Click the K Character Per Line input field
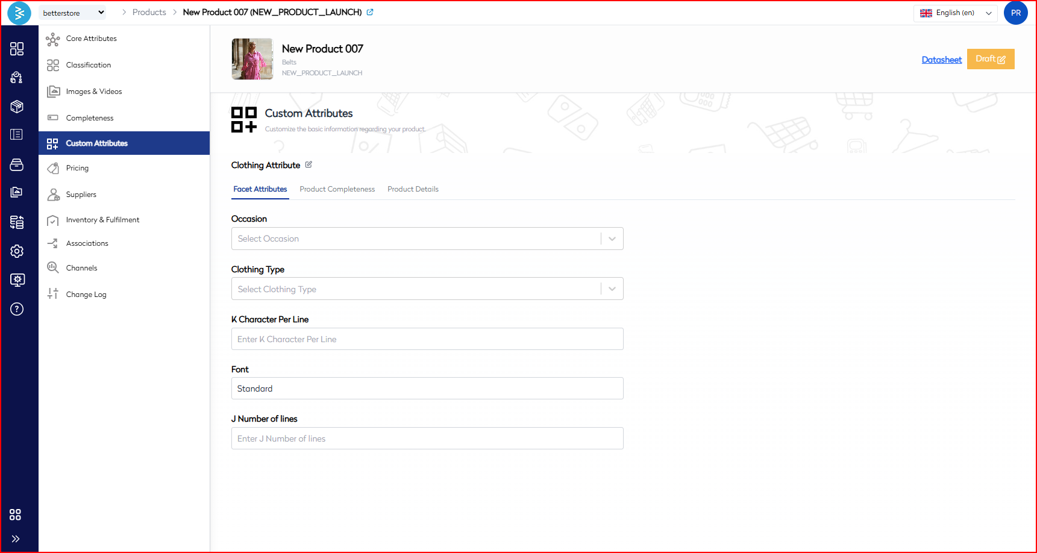Screen dimensions: 1037x553 point(427,339)
